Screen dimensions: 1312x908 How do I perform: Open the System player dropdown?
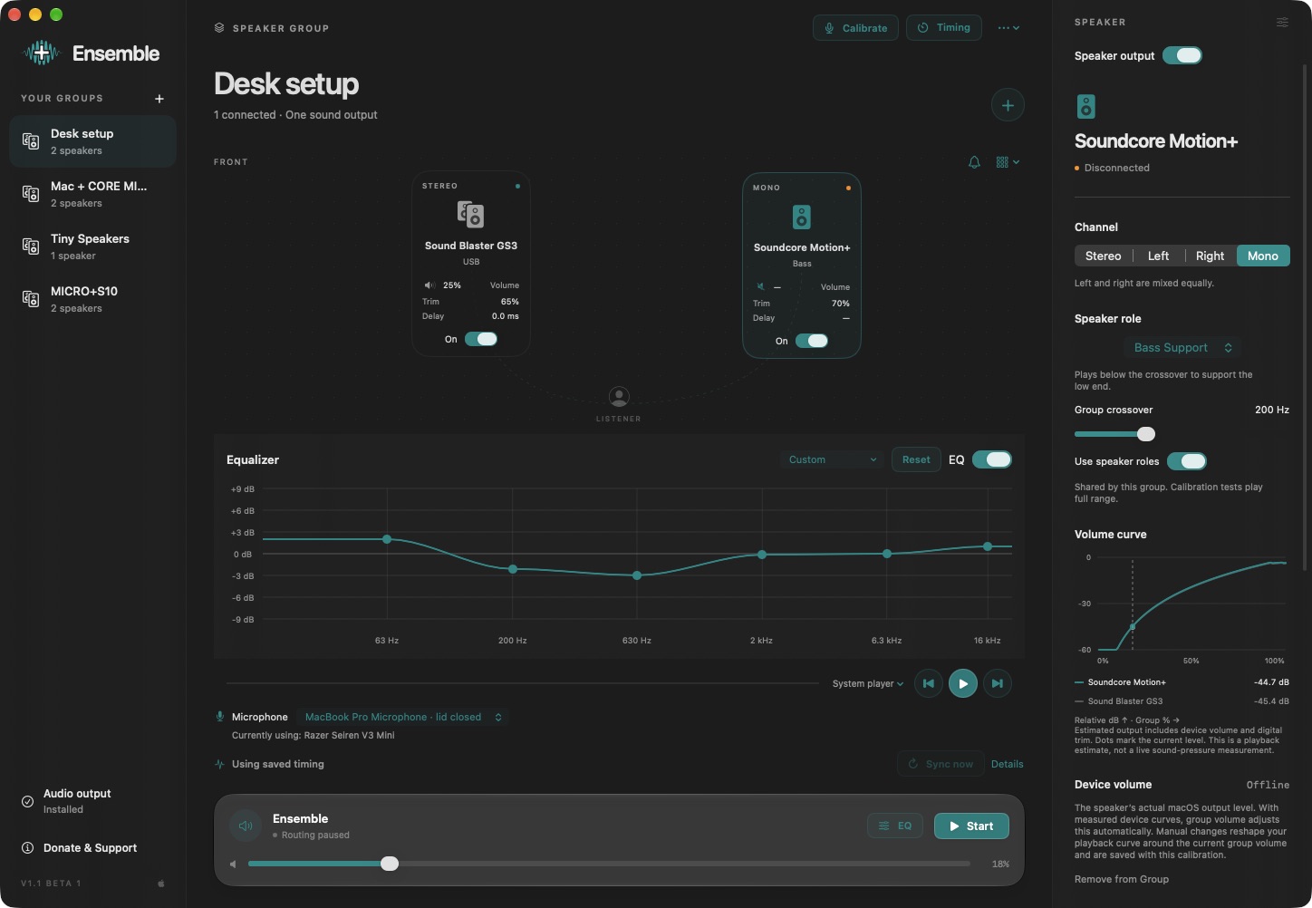coord(867,684)
